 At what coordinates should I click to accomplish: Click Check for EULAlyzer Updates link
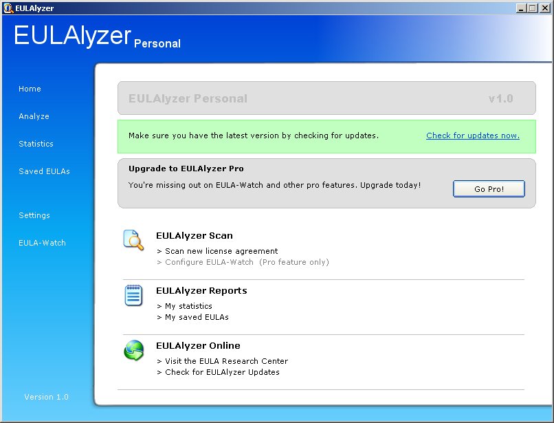[222, 372]
